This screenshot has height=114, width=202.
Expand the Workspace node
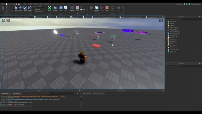[166, 22]
